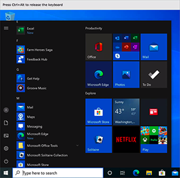The image size is (180, 178).
Task: Click the letter G index header
Action: pyautogui.click(x=18, y=69)
